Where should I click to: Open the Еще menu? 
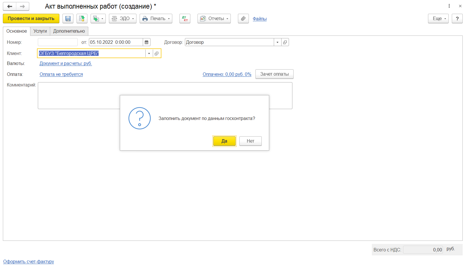tap(438, 19)
